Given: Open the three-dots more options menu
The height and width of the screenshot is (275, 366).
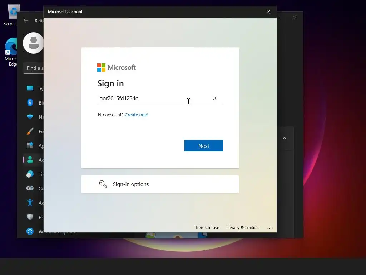Looking at the screenshot, I should [x=269, y=228].
